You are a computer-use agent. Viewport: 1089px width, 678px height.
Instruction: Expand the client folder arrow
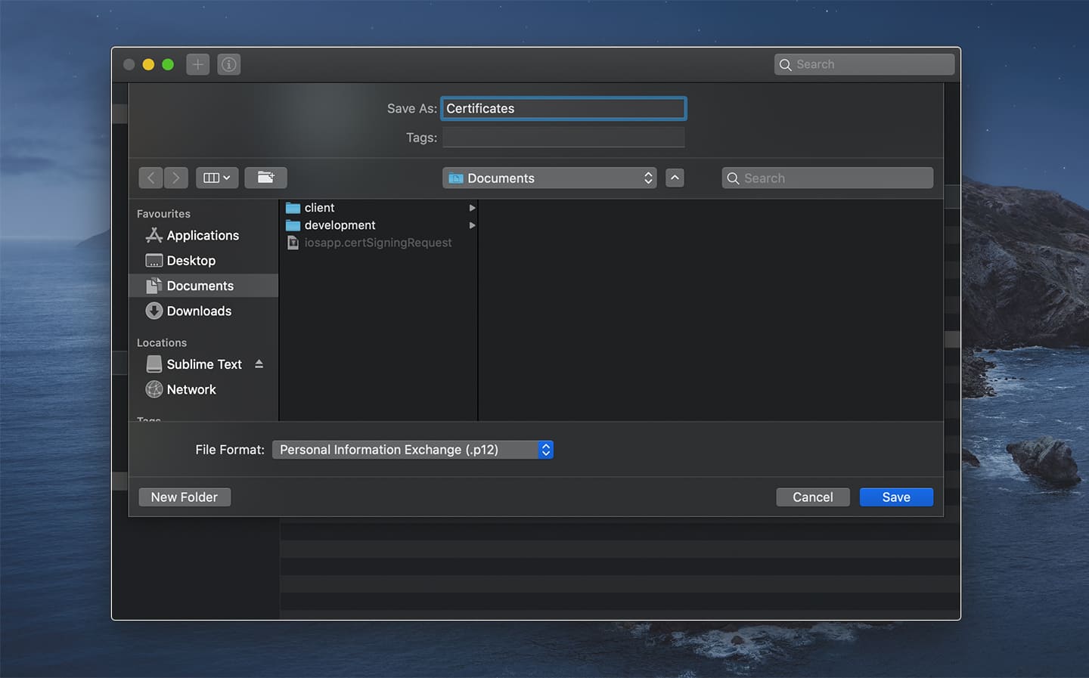tap(472, 208)
